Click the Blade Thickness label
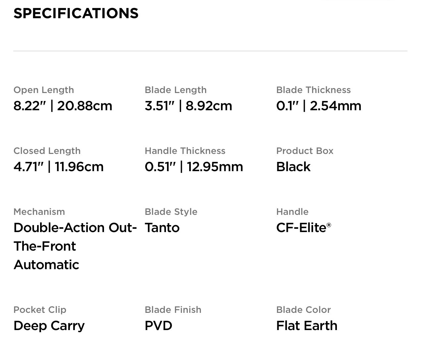427x340 pixels. pyautogui.click(x=313, y=90)
